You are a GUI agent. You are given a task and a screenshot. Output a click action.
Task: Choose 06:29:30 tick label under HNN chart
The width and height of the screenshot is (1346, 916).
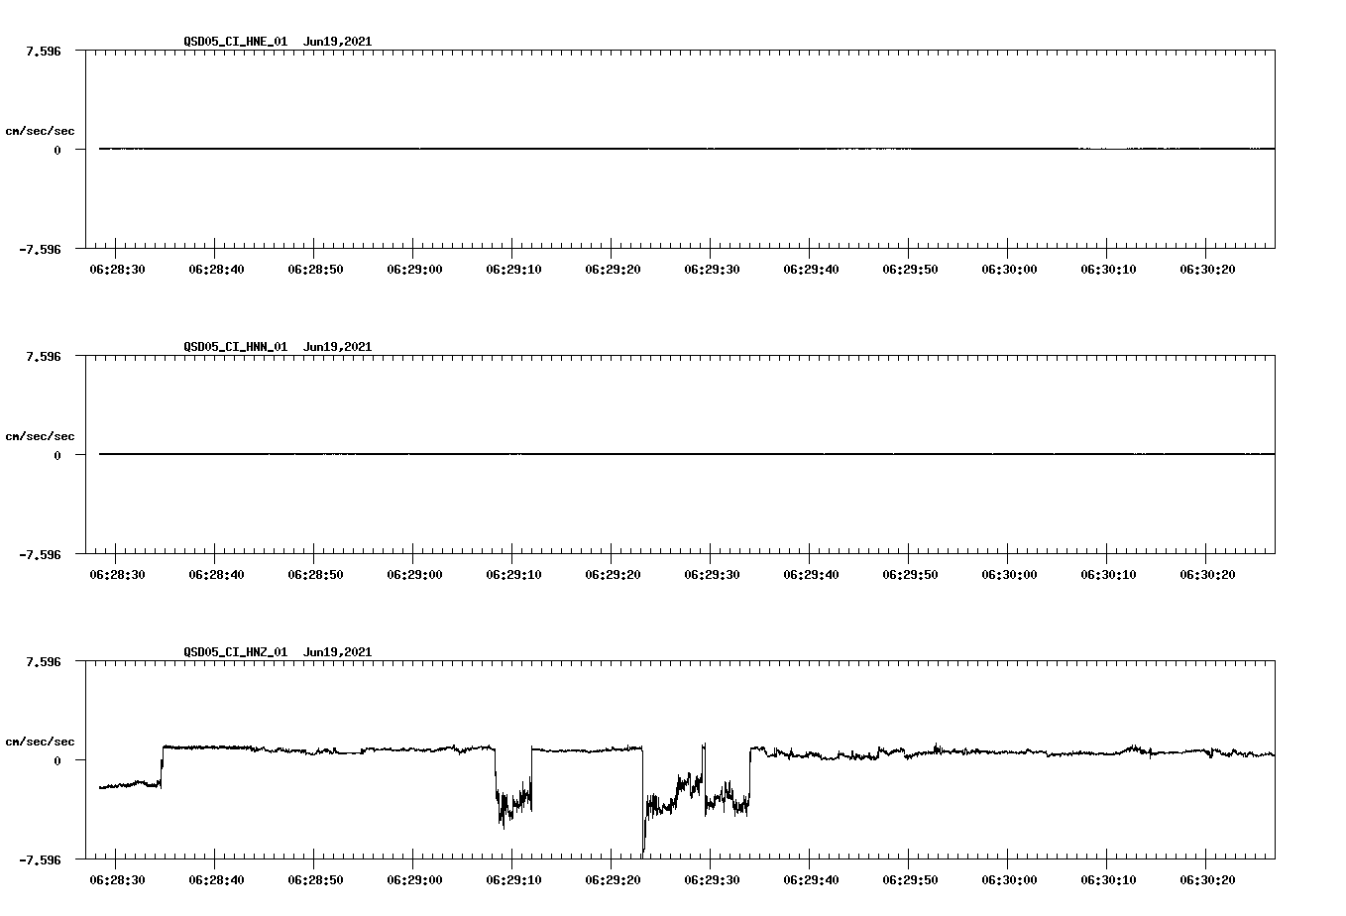pyautogui.click(x=712, y=575)
